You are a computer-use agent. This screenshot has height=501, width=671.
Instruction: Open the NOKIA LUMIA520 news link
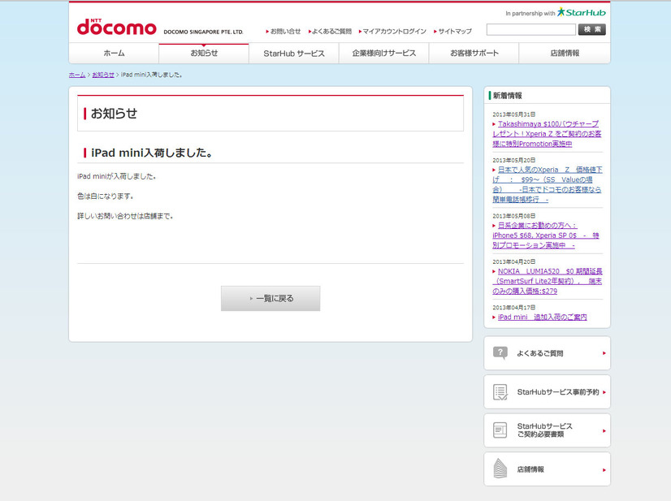[x=548, y=281]
